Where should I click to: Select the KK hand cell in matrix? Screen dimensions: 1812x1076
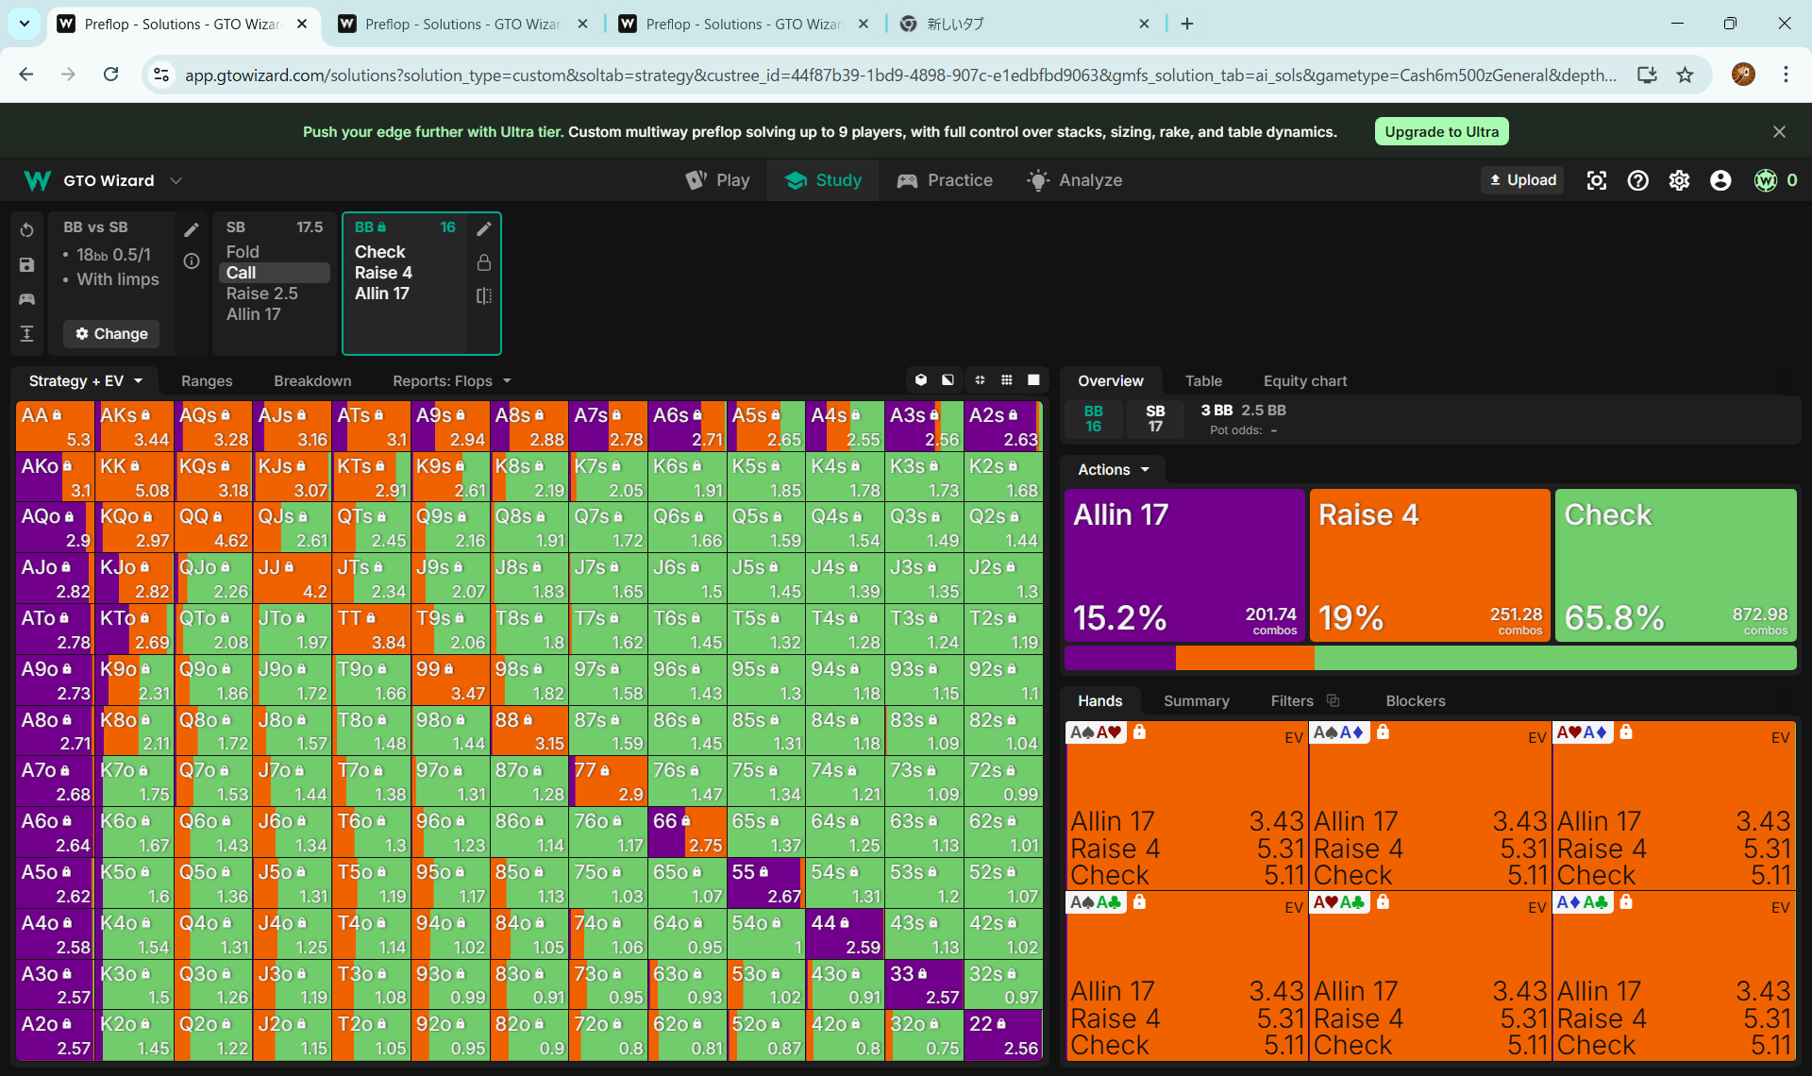click(135, 478)
